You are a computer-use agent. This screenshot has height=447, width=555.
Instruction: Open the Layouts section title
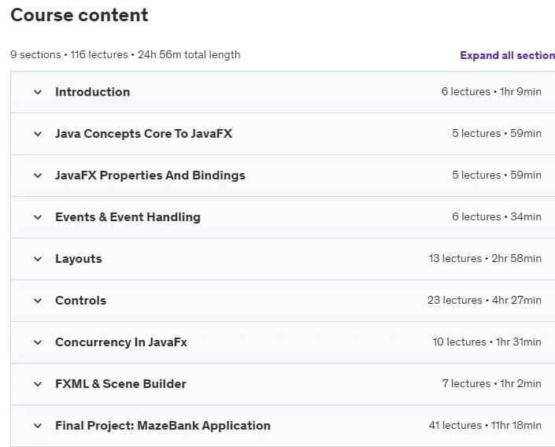pyautogui.click(x=79, y=259)
